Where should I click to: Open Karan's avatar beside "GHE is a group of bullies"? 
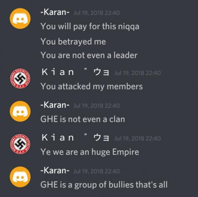(20, 177)
